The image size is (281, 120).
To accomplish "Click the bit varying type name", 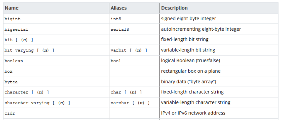I will coord(29,50).
